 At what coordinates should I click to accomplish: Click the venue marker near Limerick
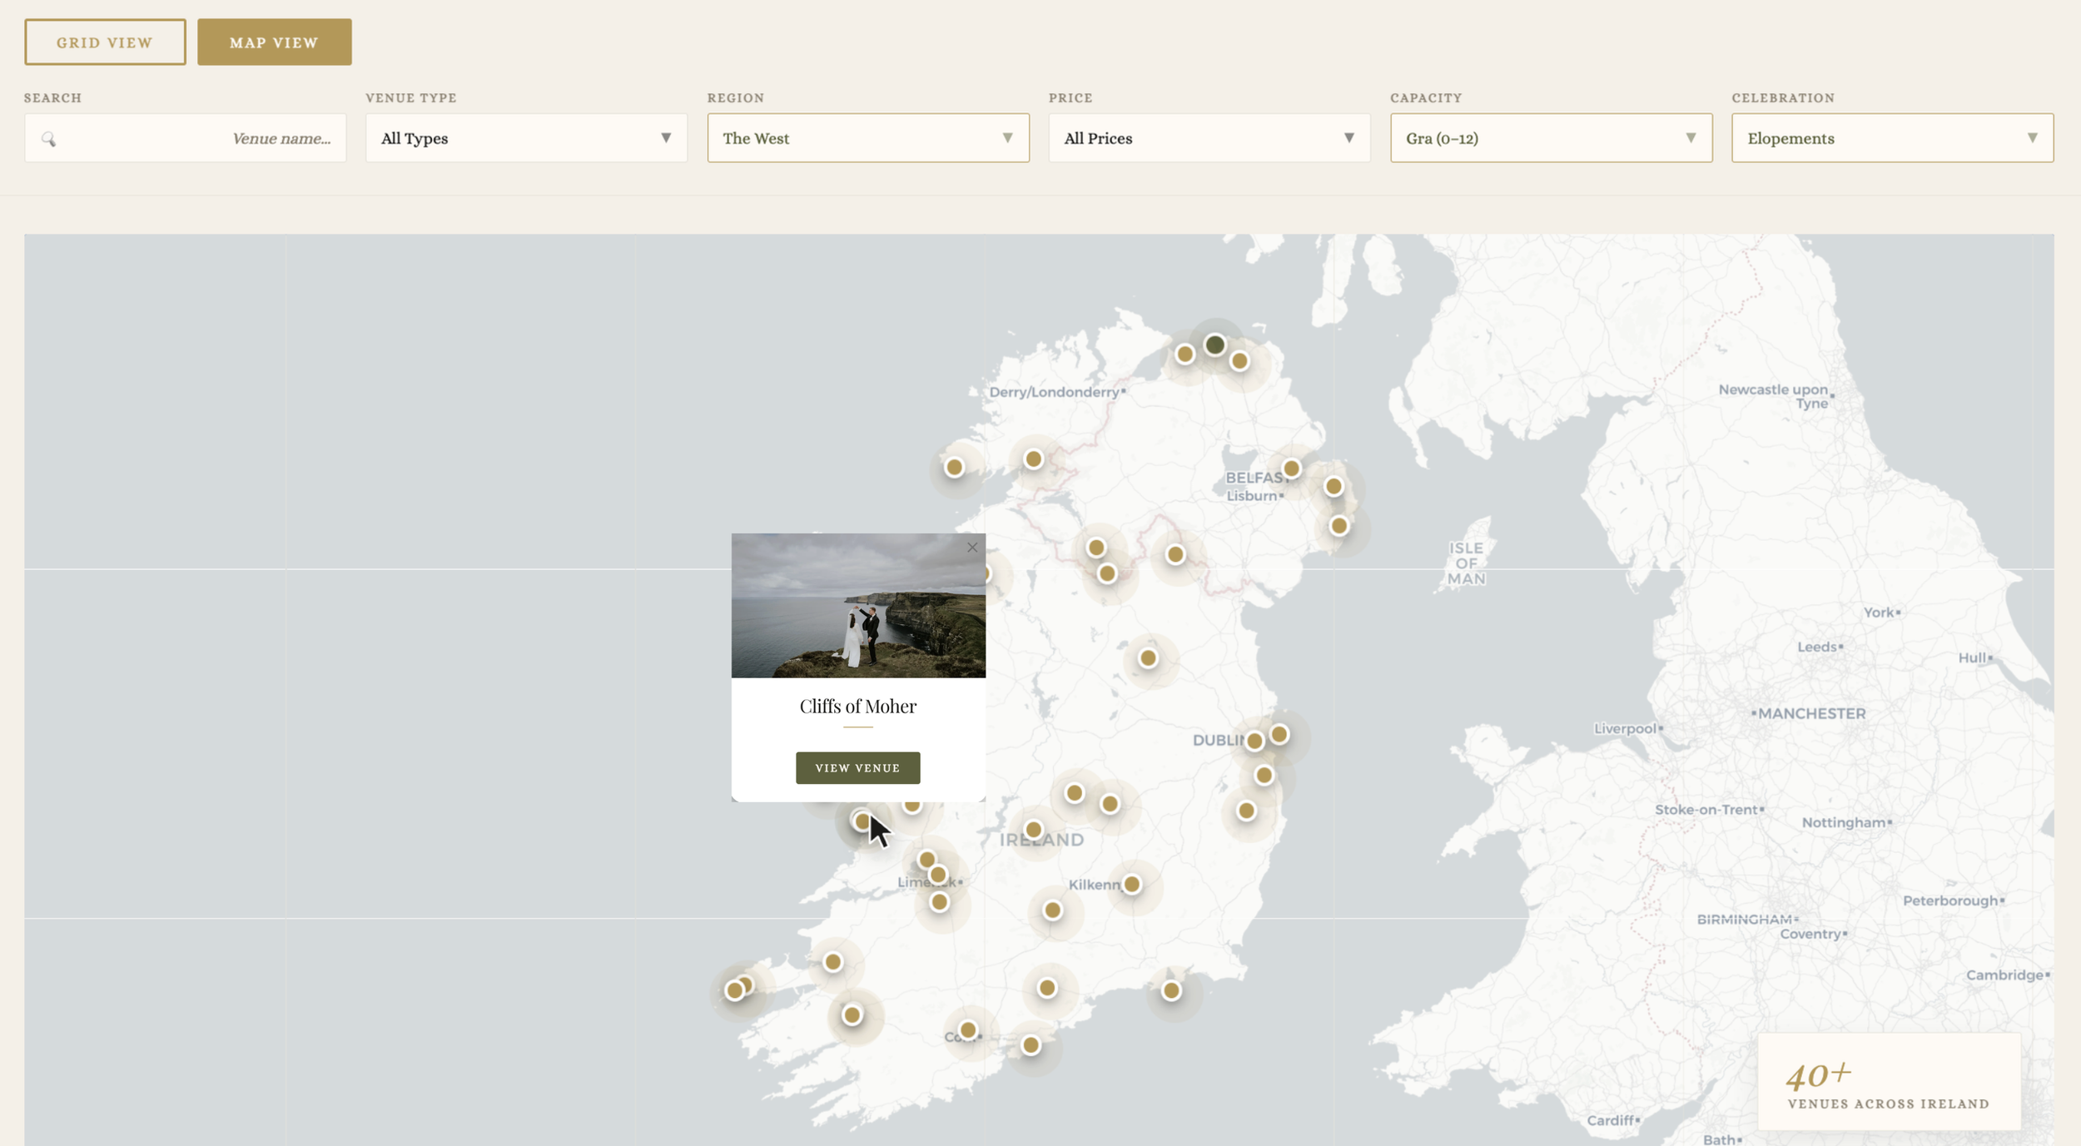(938, 874)
